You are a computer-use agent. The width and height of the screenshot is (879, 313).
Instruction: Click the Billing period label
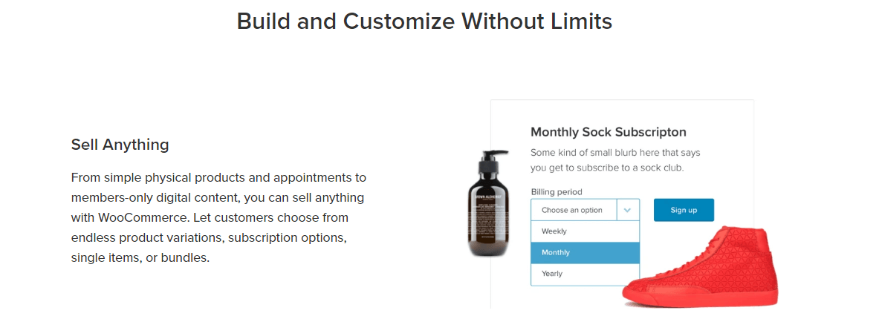[x=556, y=191]
